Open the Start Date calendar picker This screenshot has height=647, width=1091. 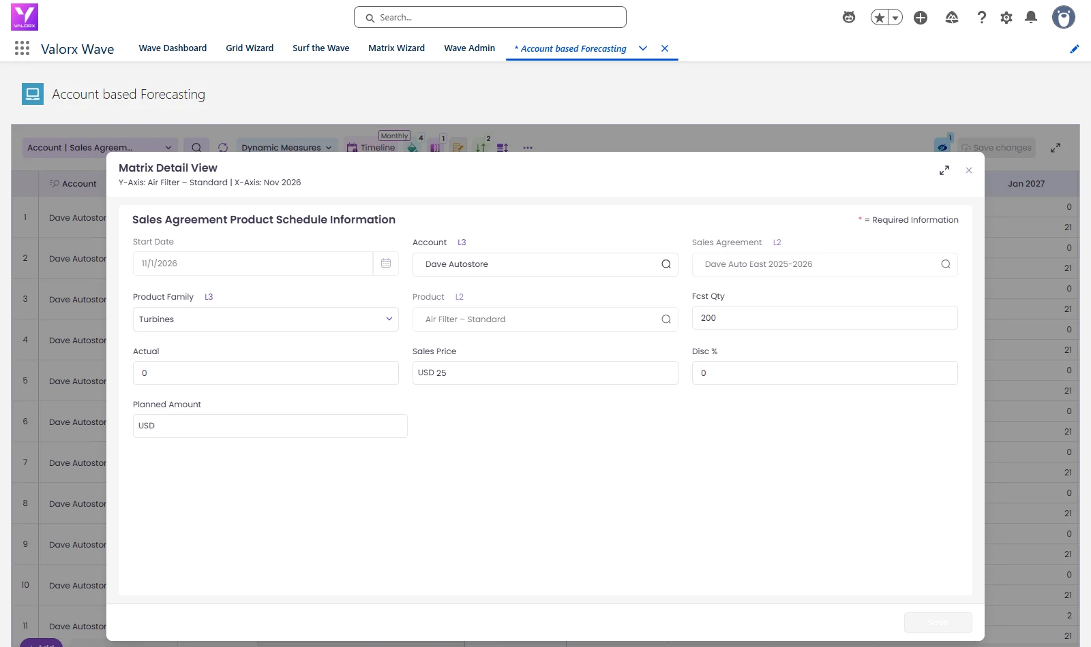pyautogui.click(x=386, y=264)
